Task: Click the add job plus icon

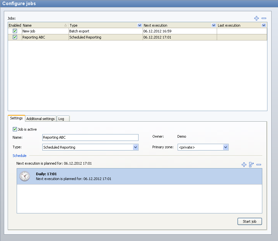Action: pos(257,19)
